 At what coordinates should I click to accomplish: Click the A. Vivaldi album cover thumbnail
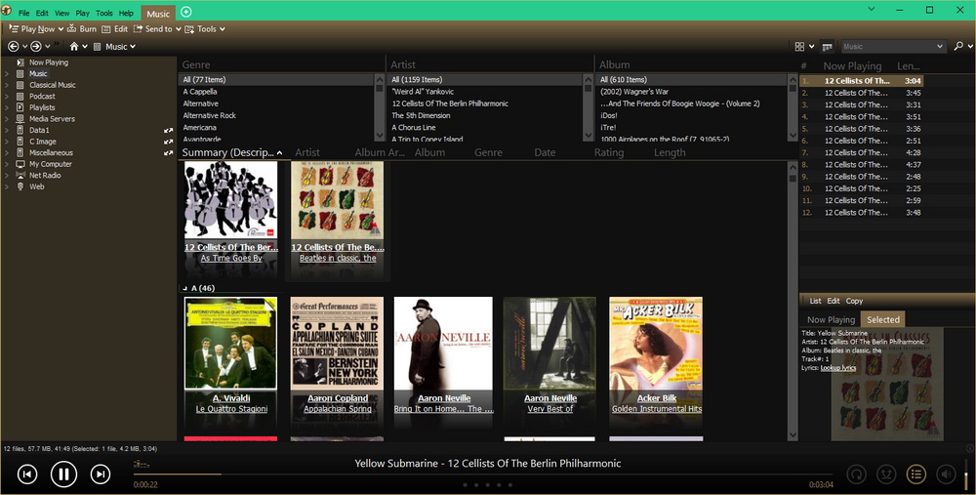pyautogui.click(x=231, y=343)
